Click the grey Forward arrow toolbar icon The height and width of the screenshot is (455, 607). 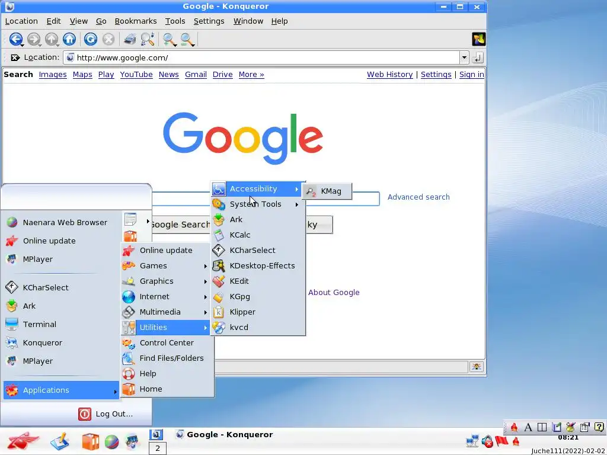(x=34, y=39)
